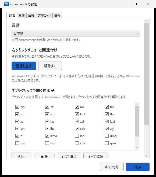Viewport: 156px width, 177px height.
Task: Select the 設定 tab
Action: (12, 15)
